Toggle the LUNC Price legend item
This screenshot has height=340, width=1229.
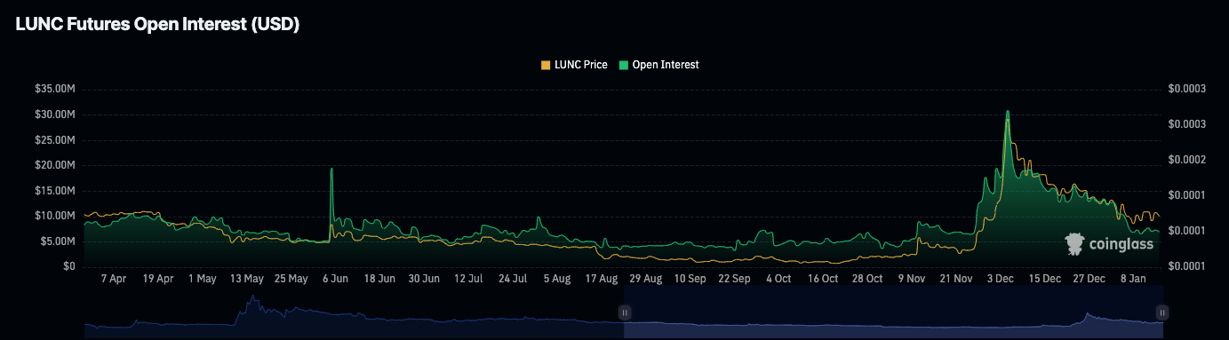tap(574, 65)
